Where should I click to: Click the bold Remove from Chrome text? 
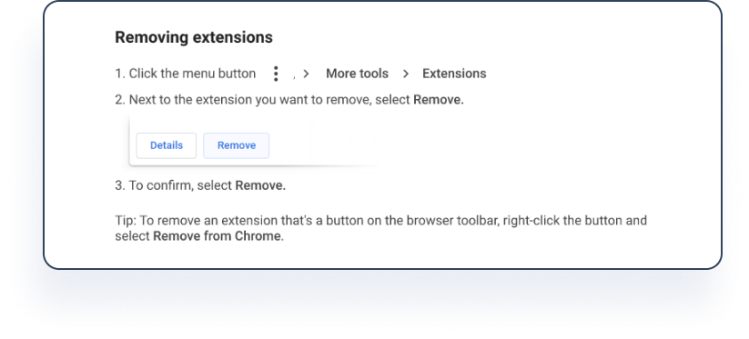(x=217, y=236)
